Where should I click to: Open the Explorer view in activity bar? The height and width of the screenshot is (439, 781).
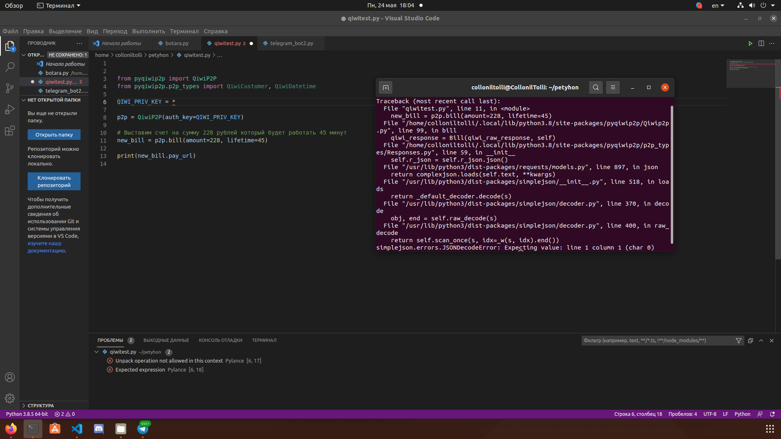10,46
